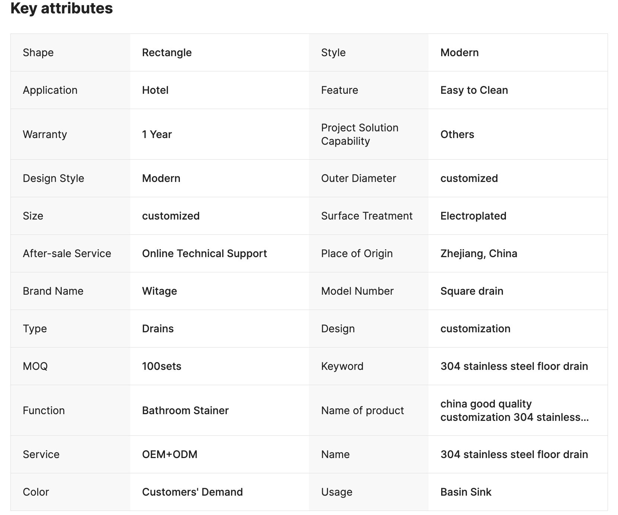Select the Easy to Clean feature
The image size is (618, 515).
[x=474, y=90]
